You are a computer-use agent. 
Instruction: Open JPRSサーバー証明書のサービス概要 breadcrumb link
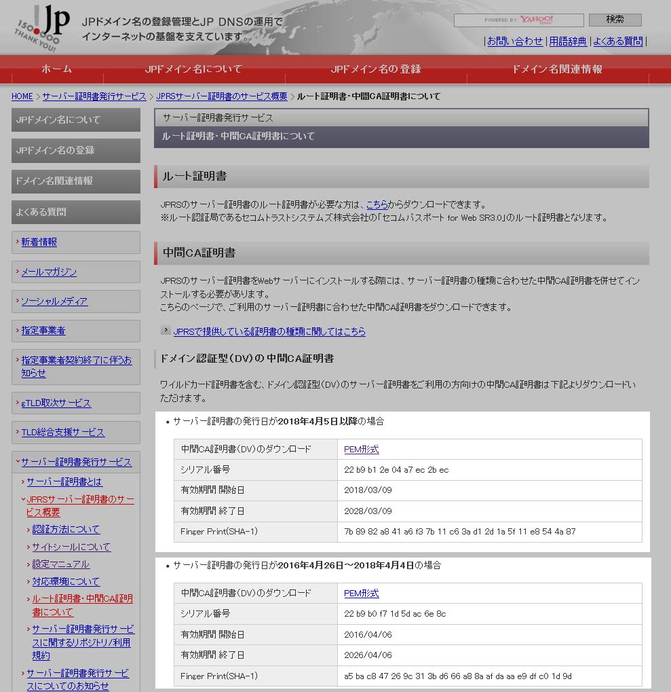click(x=221, y=96)
